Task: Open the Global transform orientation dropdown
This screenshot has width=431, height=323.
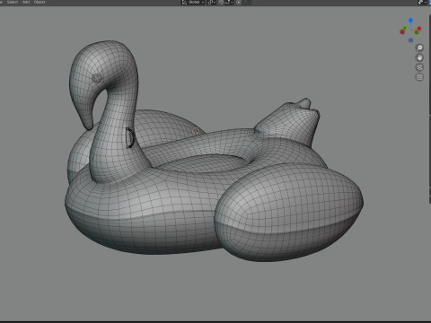Action: (x=193, y=3)
